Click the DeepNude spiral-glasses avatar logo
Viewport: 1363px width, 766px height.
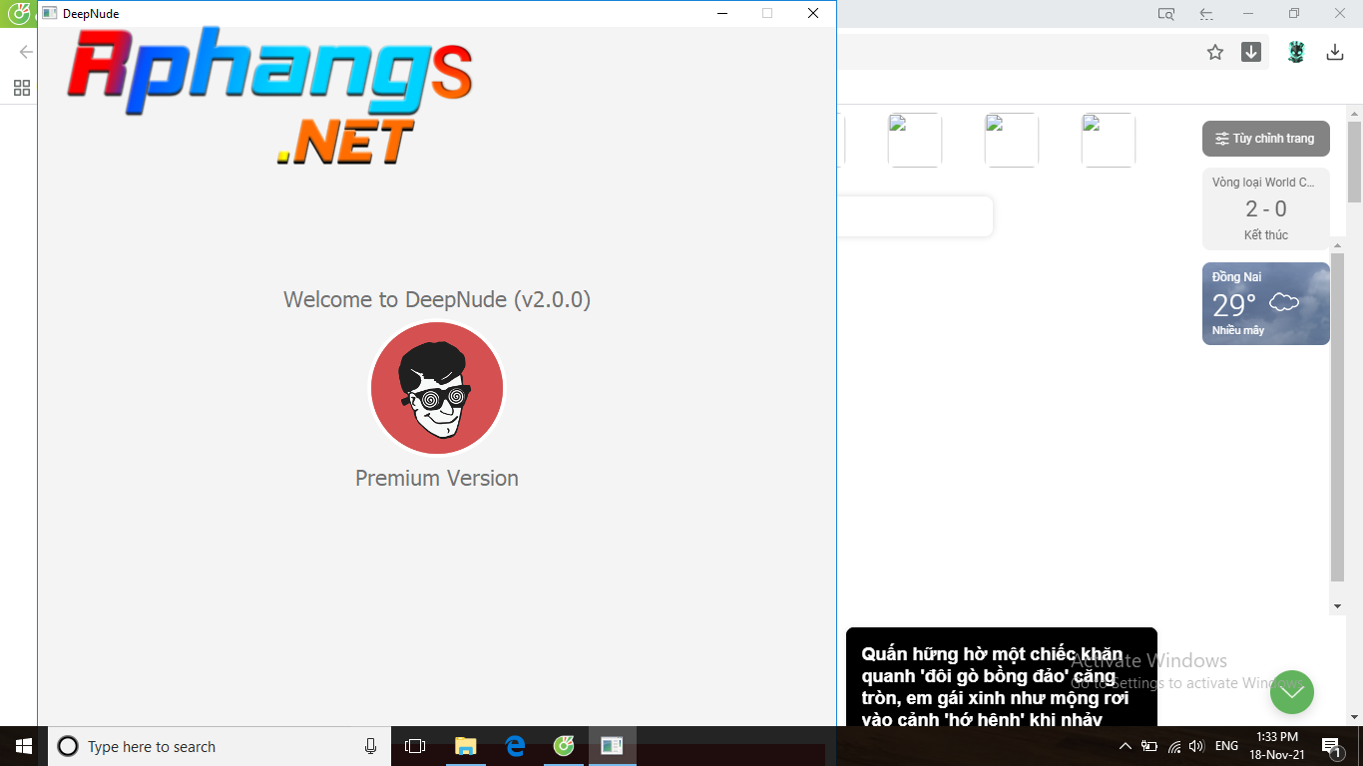(x=437, y=388)
